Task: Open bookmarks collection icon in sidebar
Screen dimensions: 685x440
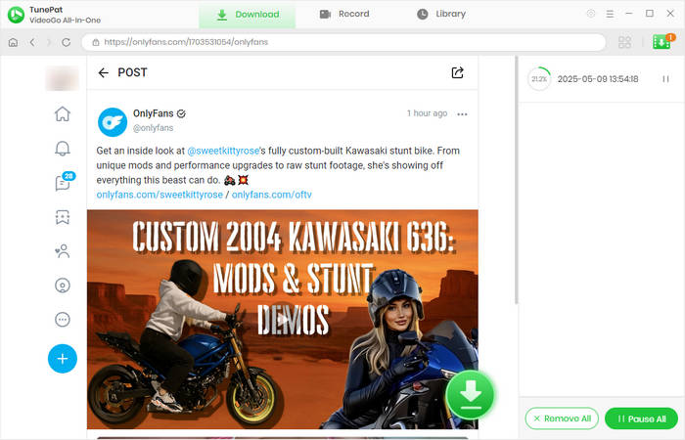Action: 63,217
